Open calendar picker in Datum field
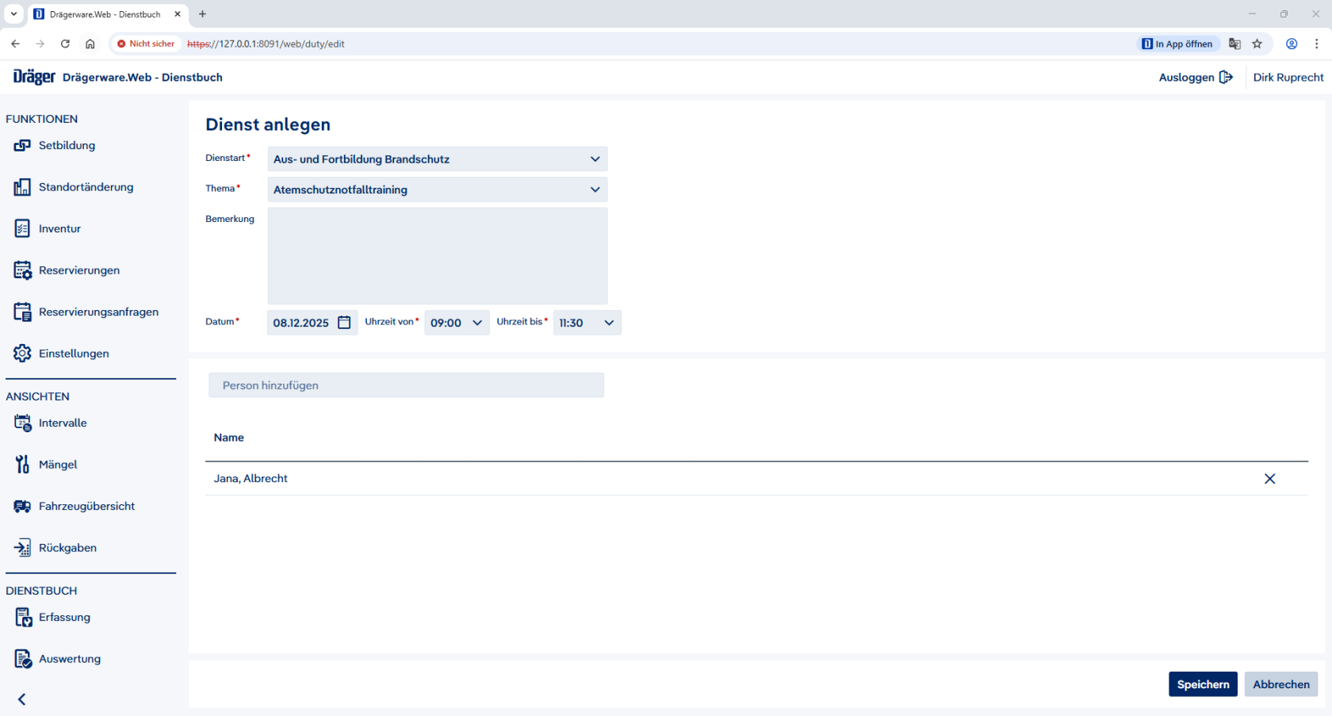The image size is (1332, 716). 344,323
